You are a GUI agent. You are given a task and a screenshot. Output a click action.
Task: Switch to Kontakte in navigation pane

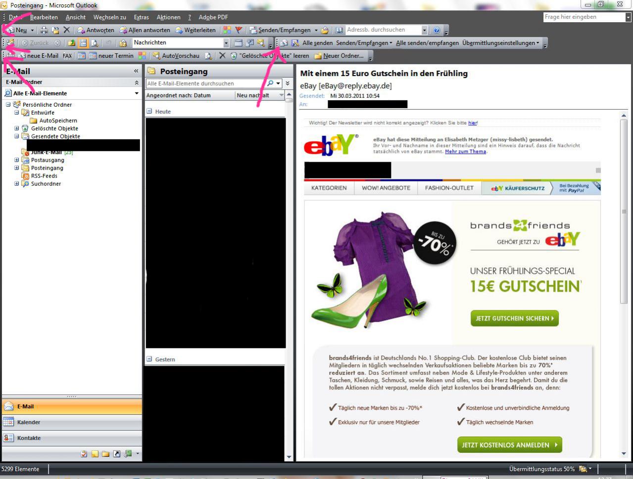72,438
